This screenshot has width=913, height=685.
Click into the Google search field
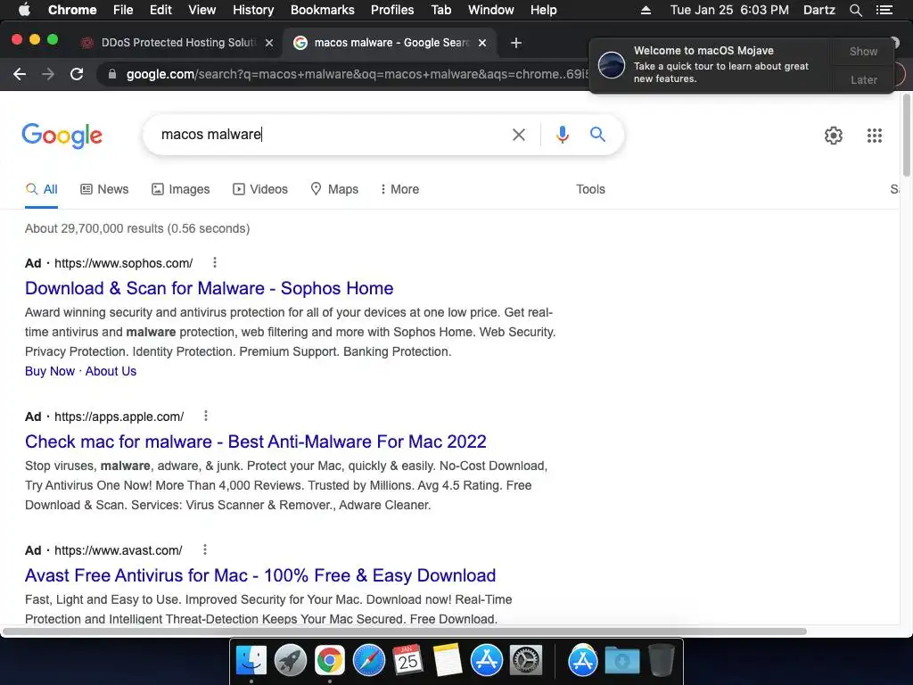(x=326, y=135)
